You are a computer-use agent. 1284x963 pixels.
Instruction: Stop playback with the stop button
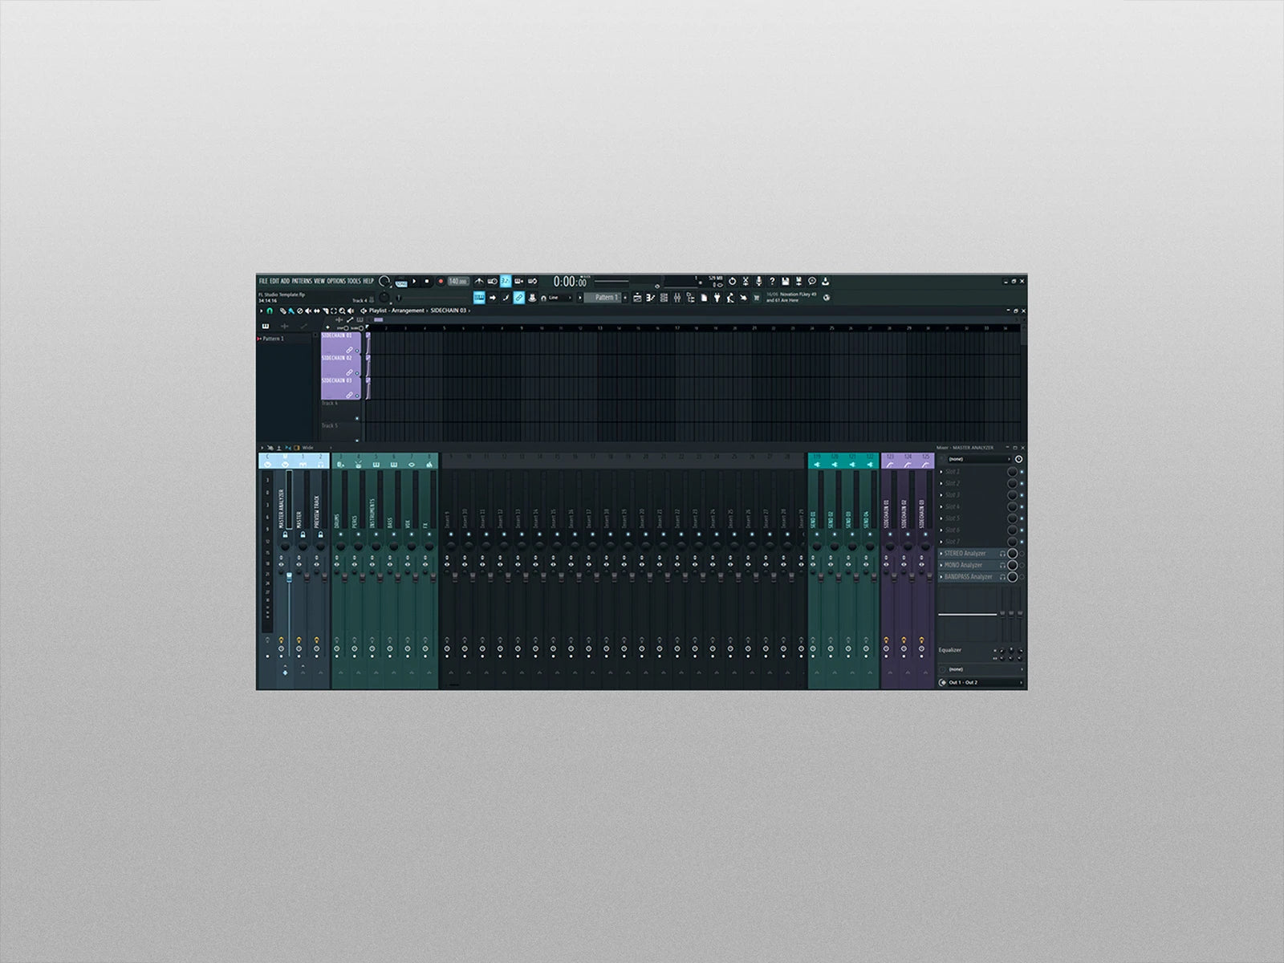tap(427, 281)
